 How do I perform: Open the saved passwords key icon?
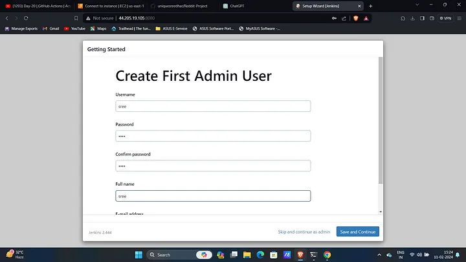coord(335,18)
